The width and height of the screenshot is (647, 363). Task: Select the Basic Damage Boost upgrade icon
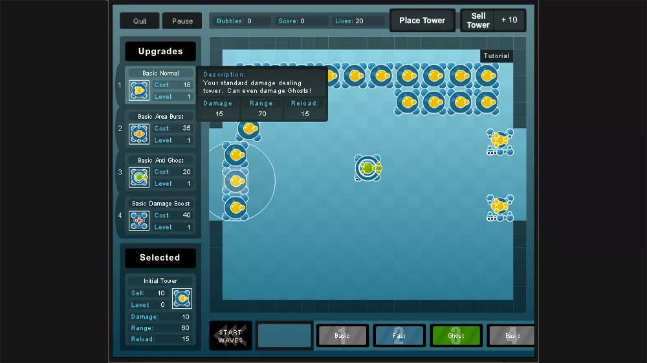pyautogui.click(x=139, y=221)
